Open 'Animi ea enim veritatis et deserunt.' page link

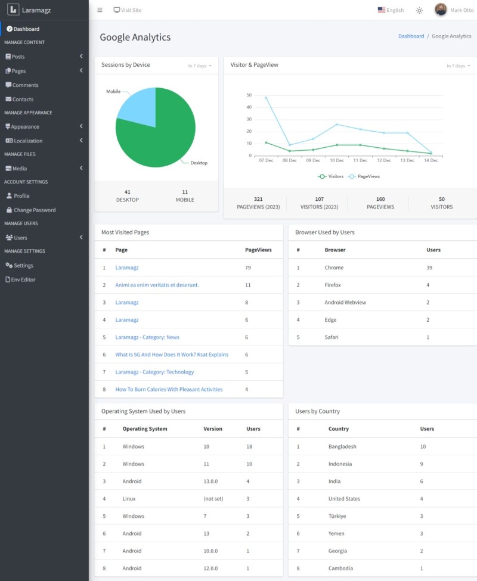(x=157, y=285)
